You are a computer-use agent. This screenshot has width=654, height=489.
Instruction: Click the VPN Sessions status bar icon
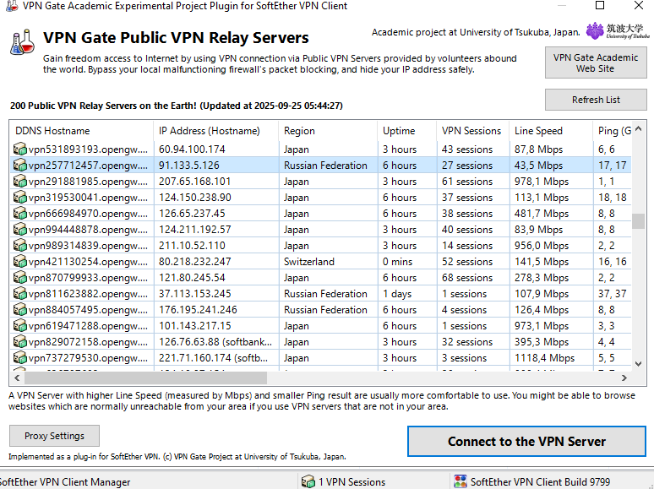pos(308,481)
